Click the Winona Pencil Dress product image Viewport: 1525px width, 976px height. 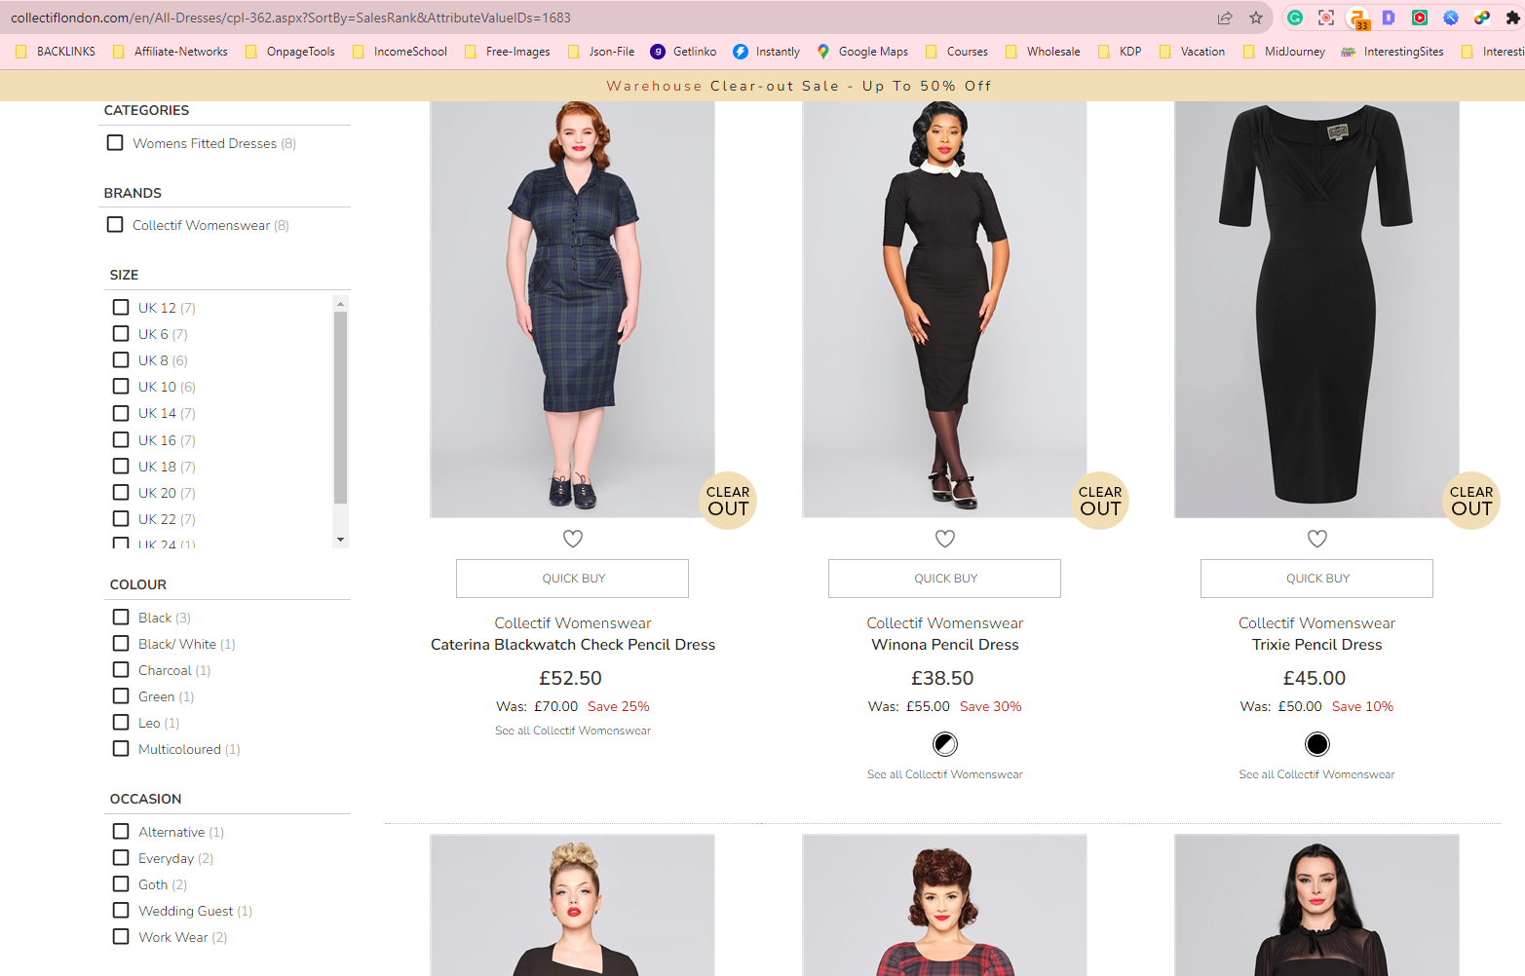click(x=944, y=310)
